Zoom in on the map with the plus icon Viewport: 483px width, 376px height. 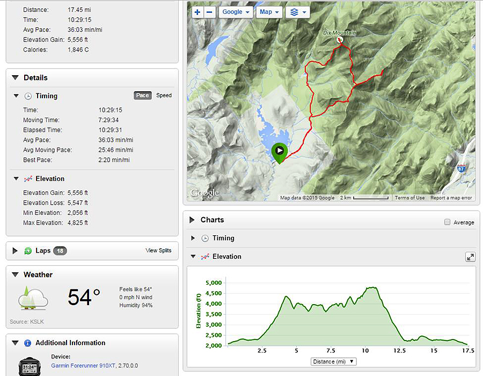(x=197, y=11)
